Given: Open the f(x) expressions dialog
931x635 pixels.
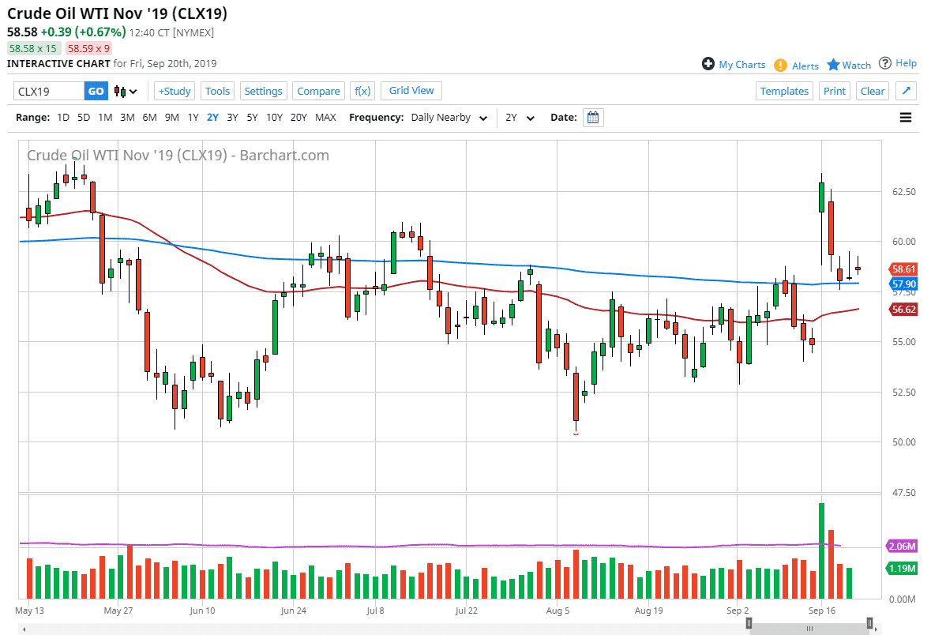Looking at the screenshot, I should (x=362, y=91).
